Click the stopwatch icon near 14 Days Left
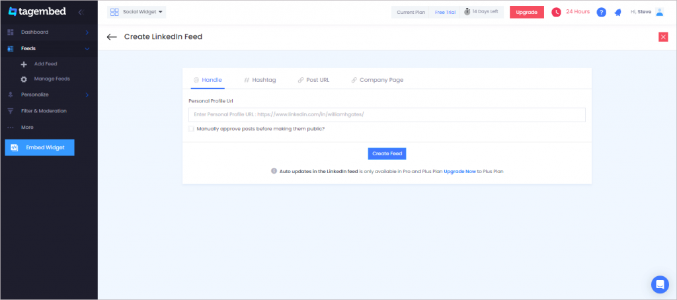This screenshot has height=300, width=677. [467, 12]
